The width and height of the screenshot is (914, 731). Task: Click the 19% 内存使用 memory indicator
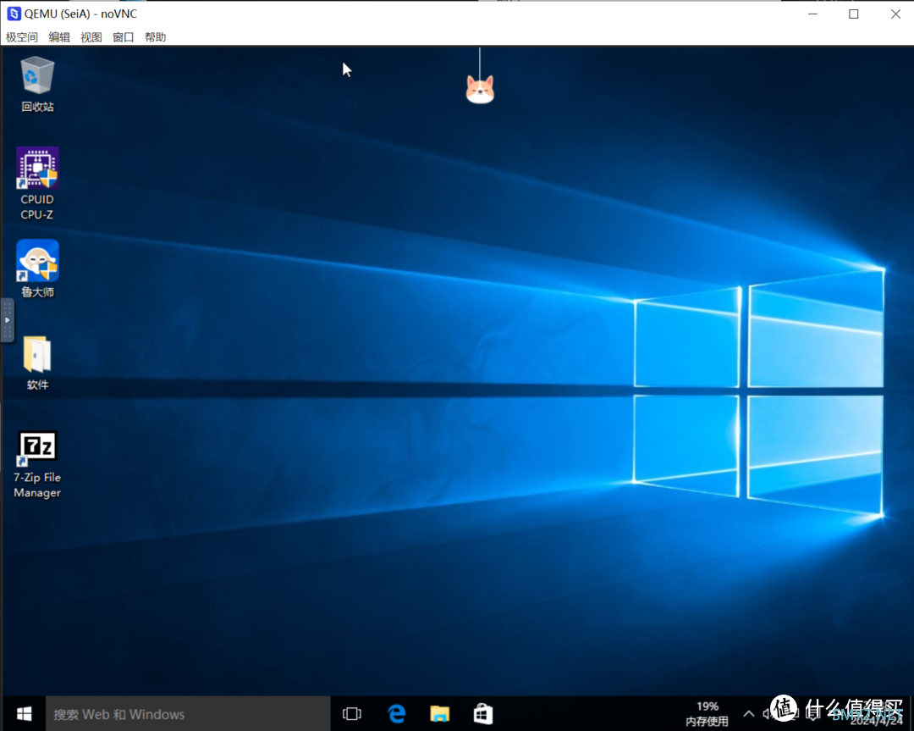coord(707,714)
